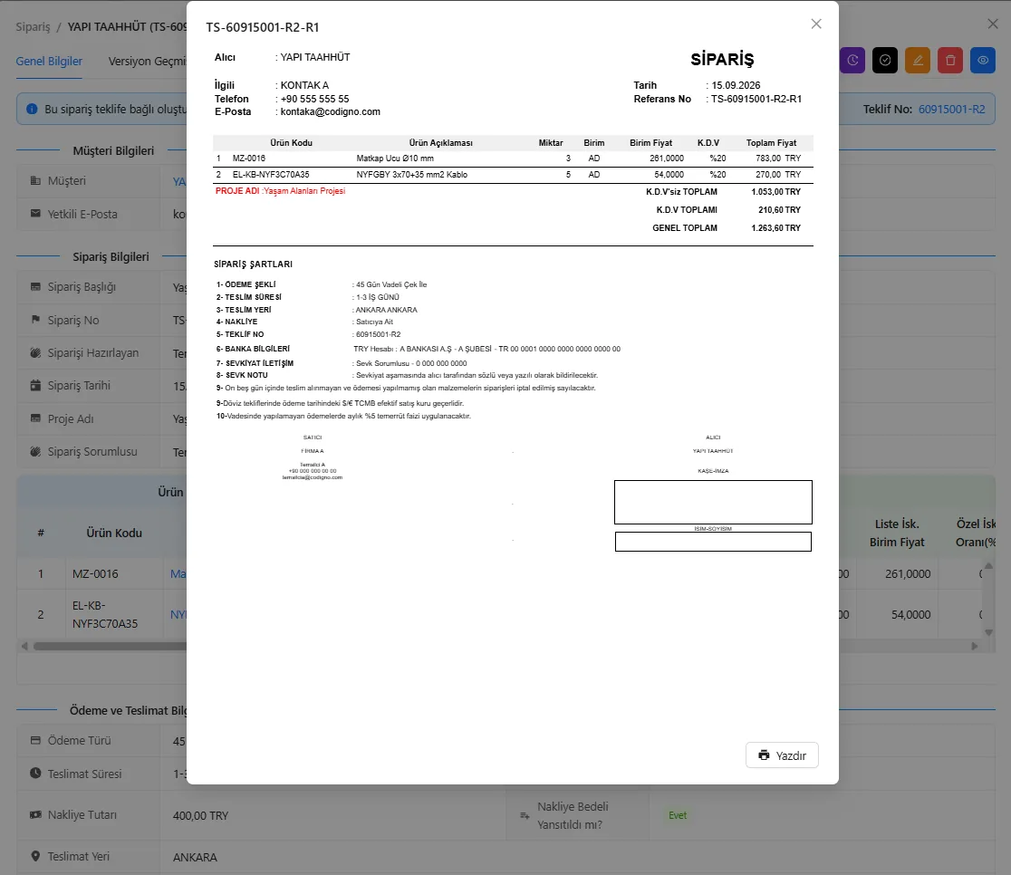Image resolution: width=1011 pixels, height=875 pixels.
Task: Click the info icon in the blue notice banner
Action: coord(32,109)
